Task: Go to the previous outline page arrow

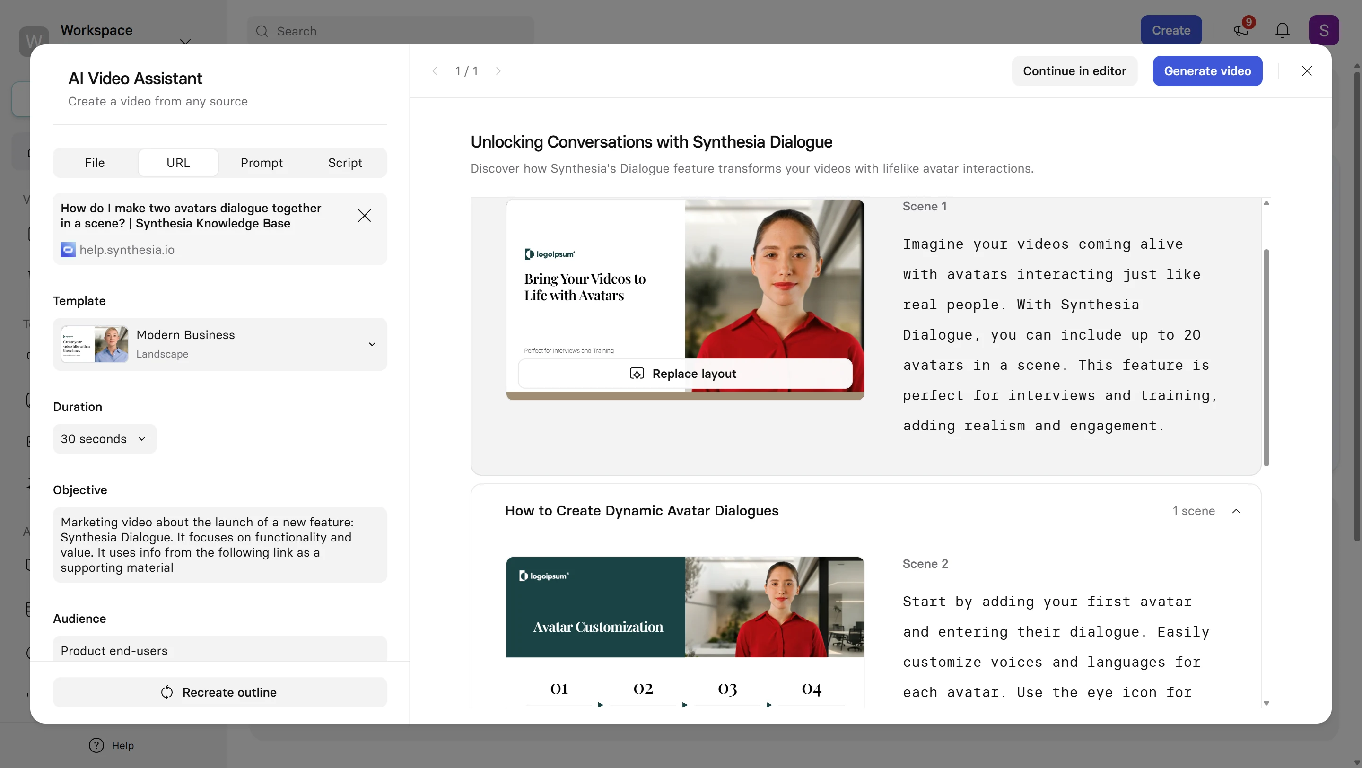Action: (435, 71)
